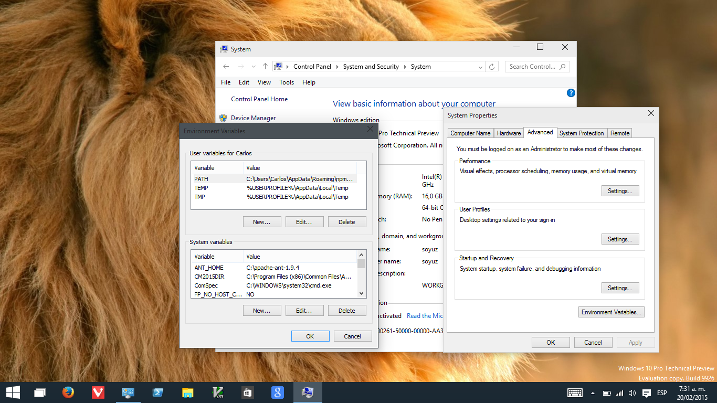Image resolution: width=717 pixels, height=403 pixels.
Task: Open the address bar history dropdown
Action: click(480, 66)
